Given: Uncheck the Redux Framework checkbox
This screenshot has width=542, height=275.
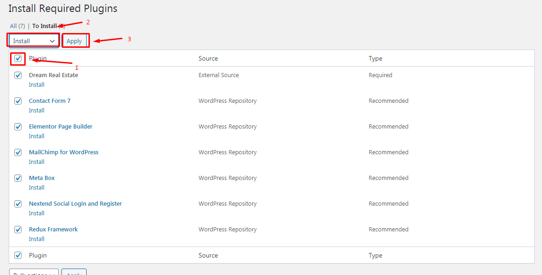Looking at the screenshot, I should tap(18, 230).
